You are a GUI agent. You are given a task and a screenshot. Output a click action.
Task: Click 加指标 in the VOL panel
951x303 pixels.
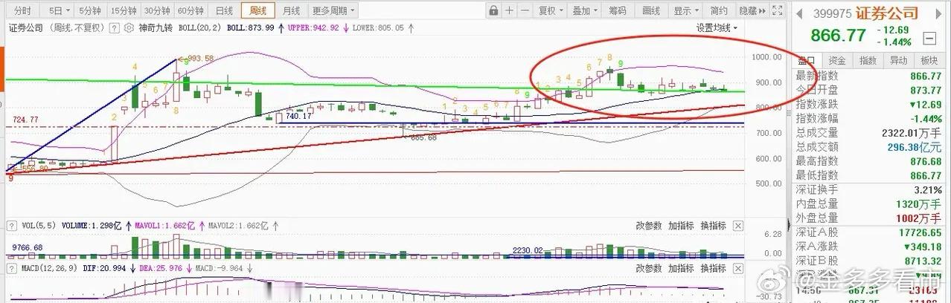(x=680, y=226)
